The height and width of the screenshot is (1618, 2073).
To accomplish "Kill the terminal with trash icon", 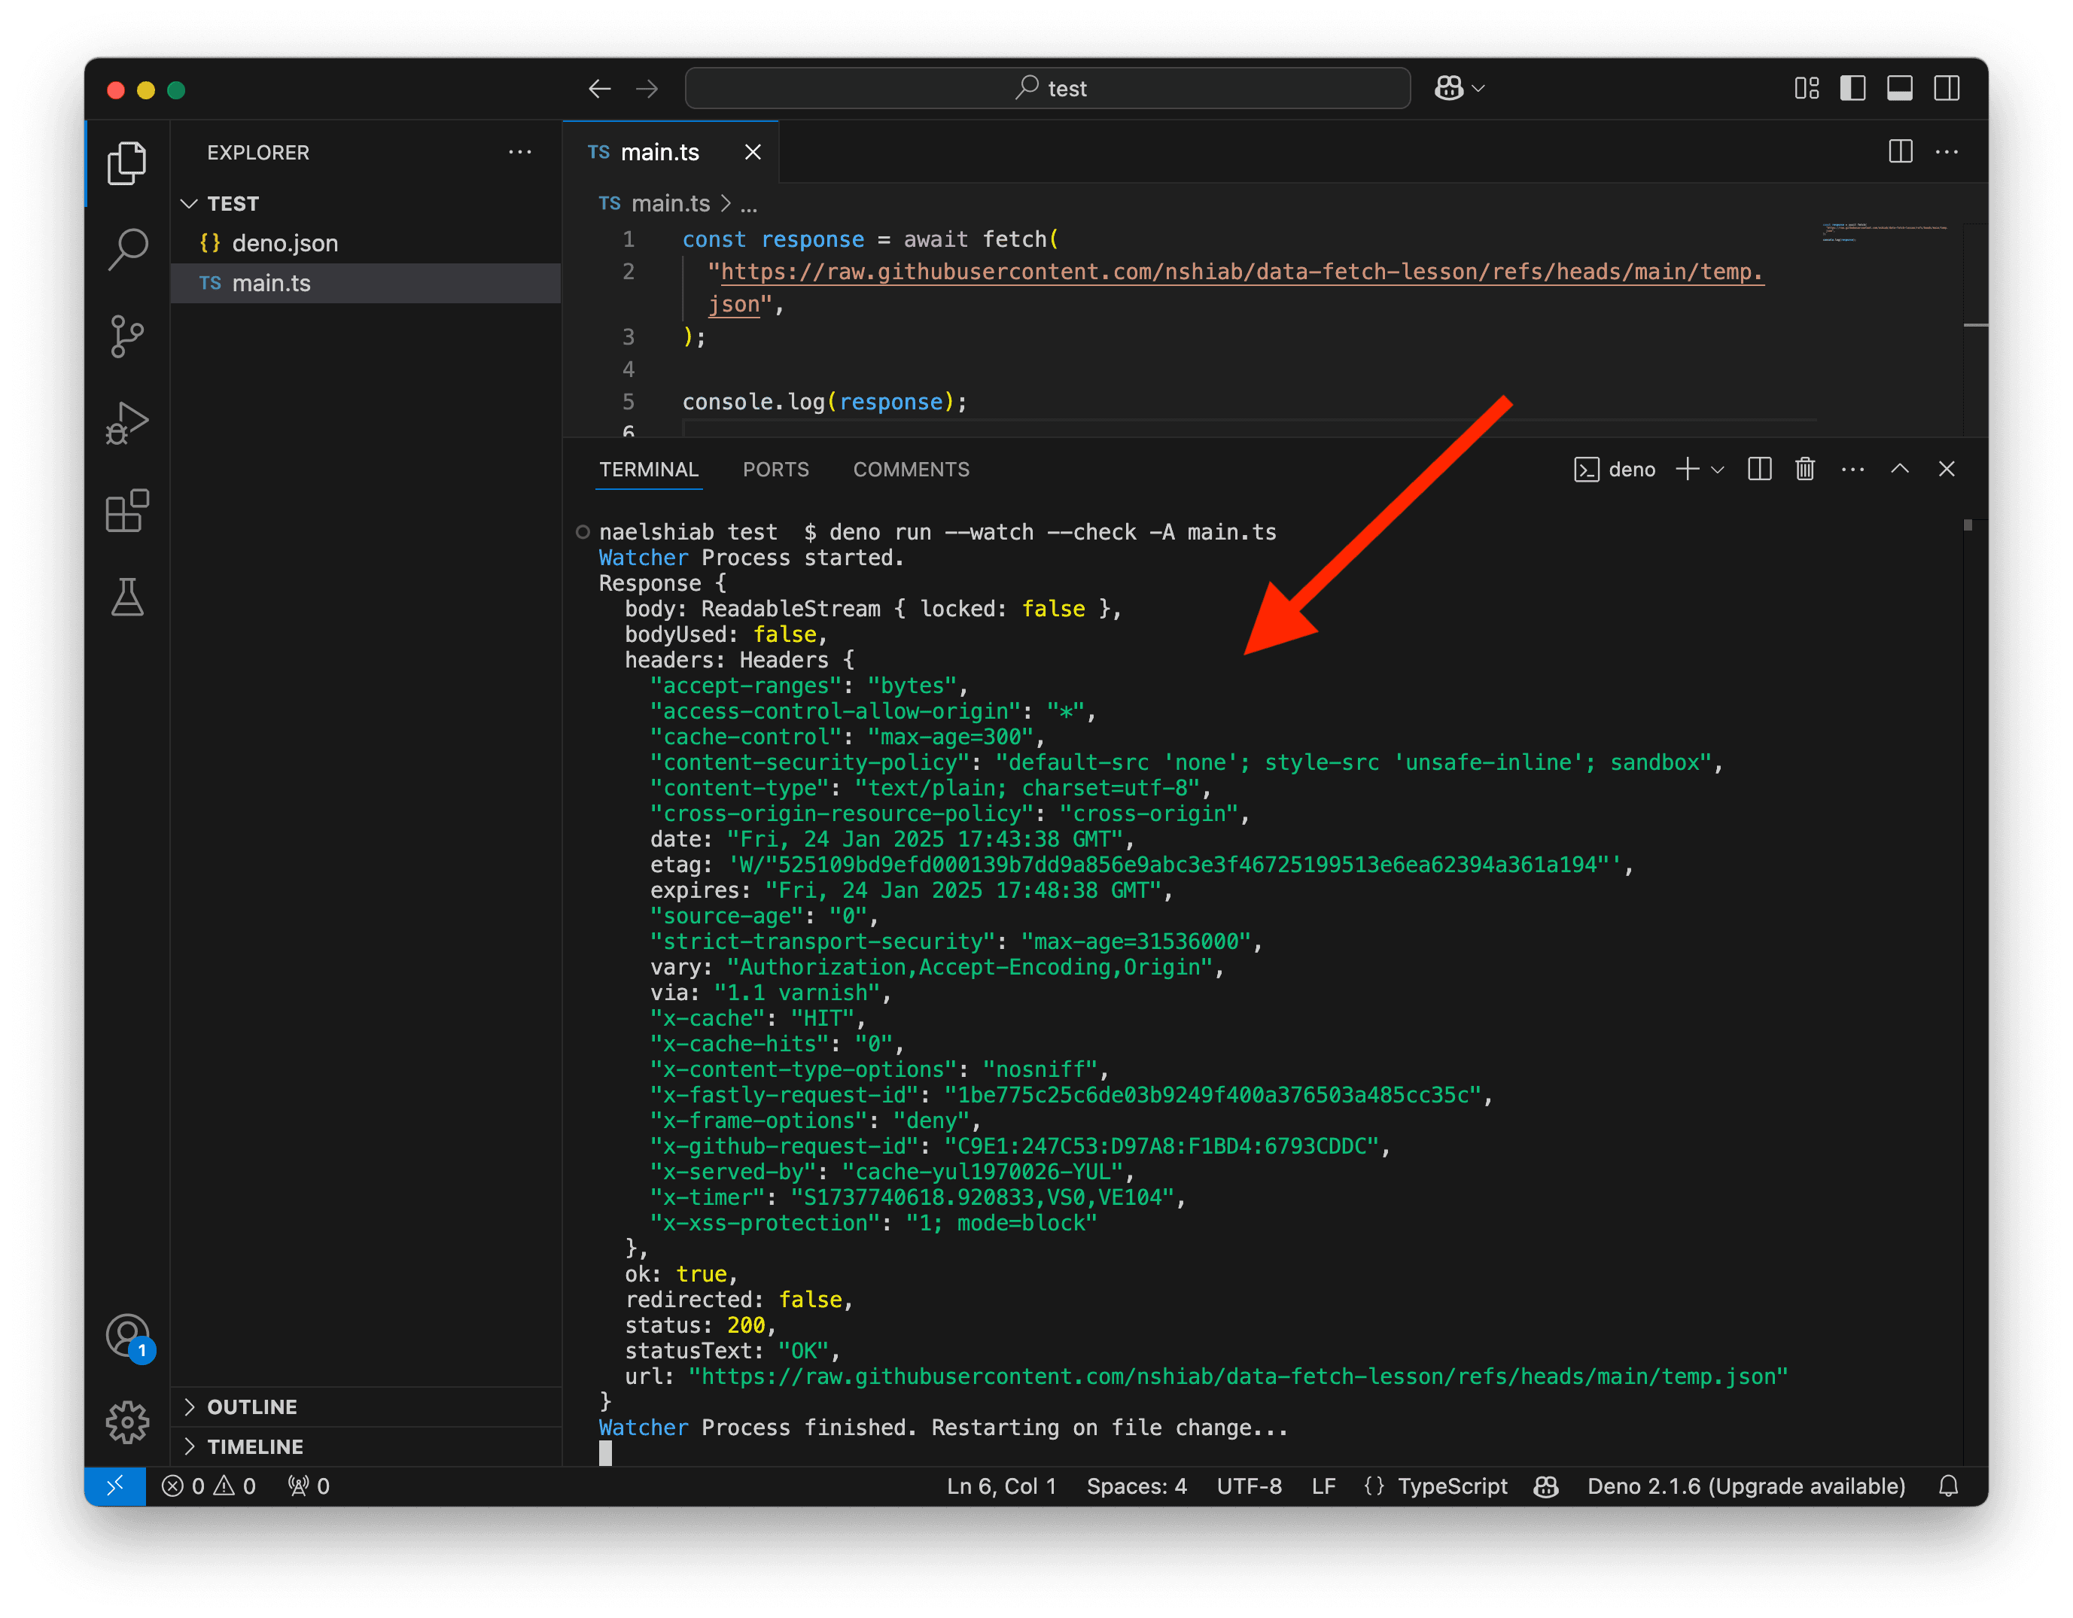I will (1804, 469).
